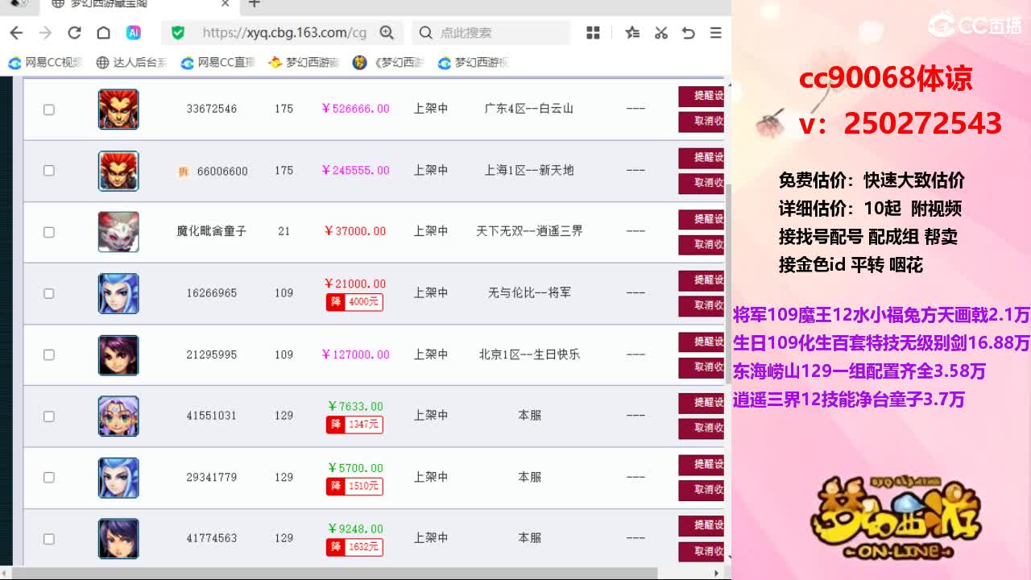
Task: Select checkbox next to item 41551031
Action: coord(49,416)
